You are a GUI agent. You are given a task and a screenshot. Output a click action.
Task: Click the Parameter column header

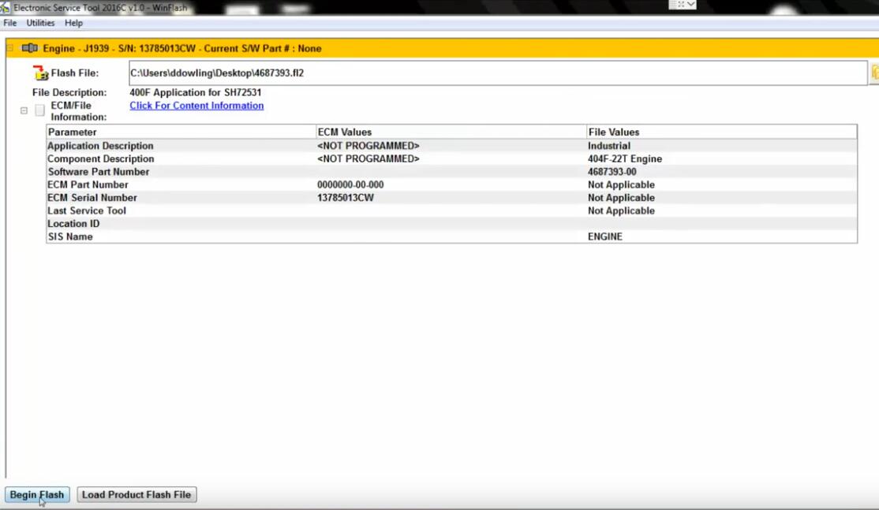[x=181, y=132]
